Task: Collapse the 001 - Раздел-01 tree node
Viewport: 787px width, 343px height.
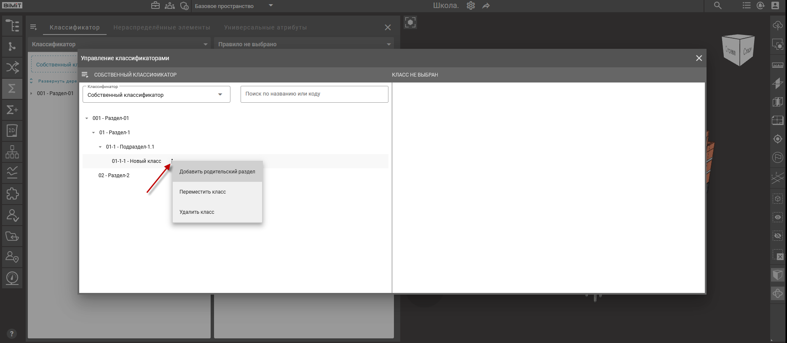Action: pyautogui.click(x=87, y=118)
